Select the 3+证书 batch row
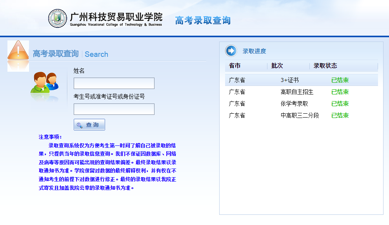389x225 pixels. coord(302,80)
